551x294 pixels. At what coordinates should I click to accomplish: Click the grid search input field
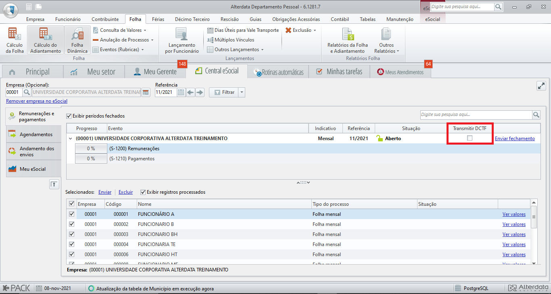point(476,115)
